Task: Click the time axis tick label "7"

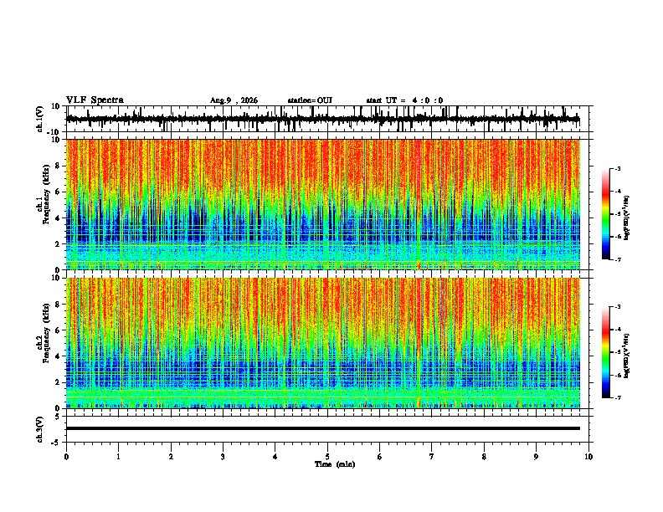Action: coord(432,457)
